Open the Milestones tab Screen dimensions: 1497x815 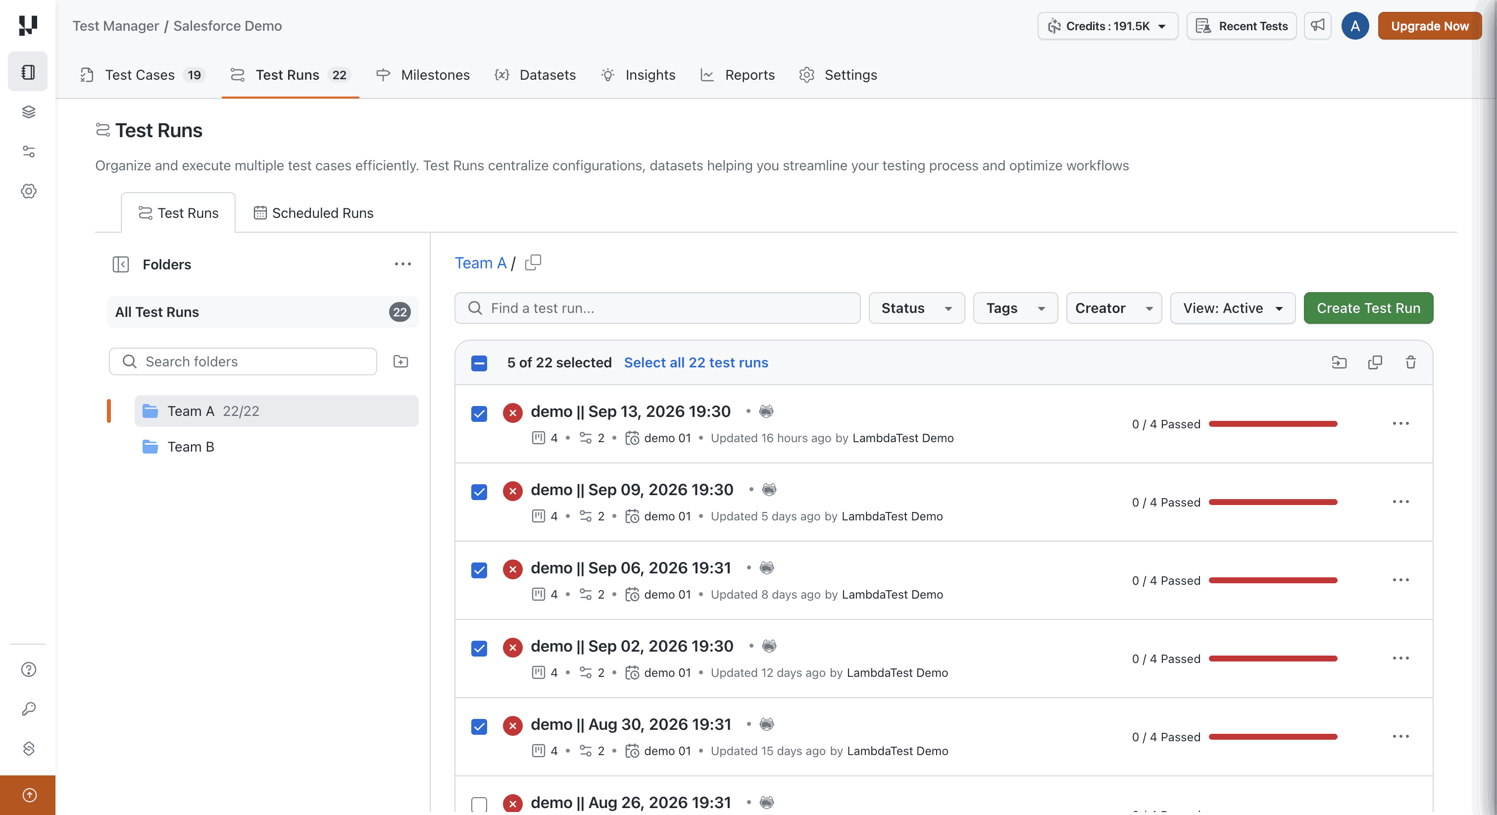[423, 75]
